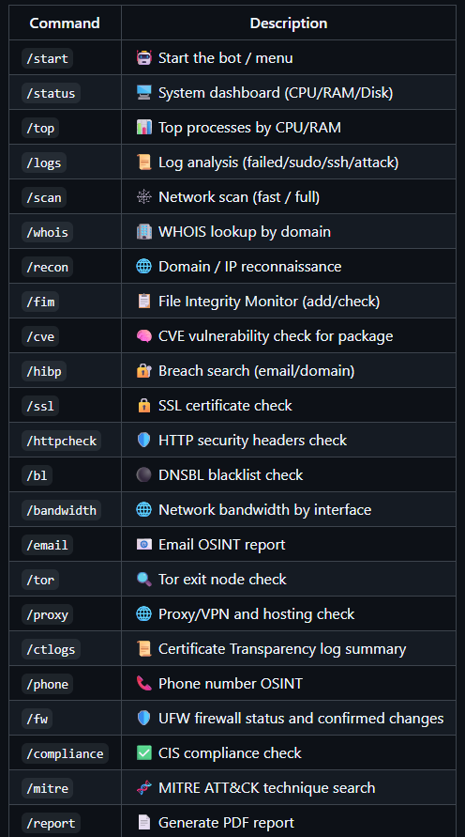Click the text 'Breach search (email/domain)'
This screenshot has width=465, height=837.
pos(256,371)
